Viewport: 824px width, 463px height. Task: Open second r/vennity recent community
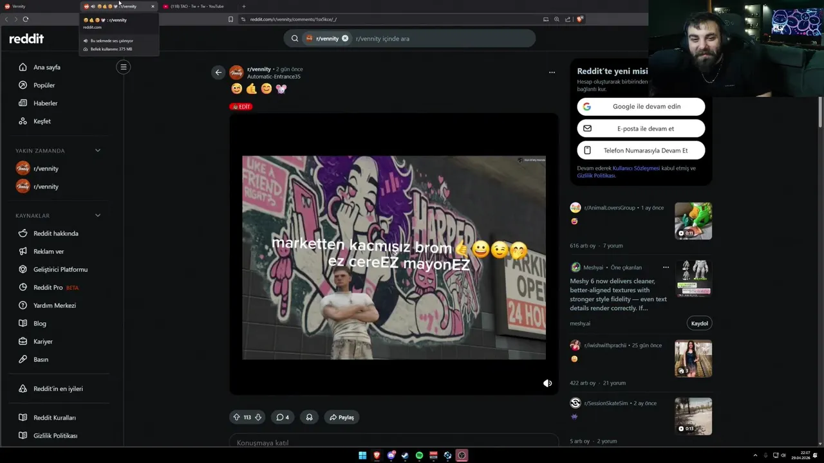(x=46, y=186)
